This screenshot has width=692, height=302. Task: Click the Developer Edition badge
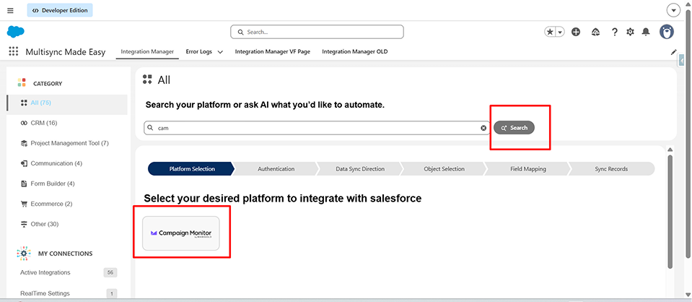(60, 10)
